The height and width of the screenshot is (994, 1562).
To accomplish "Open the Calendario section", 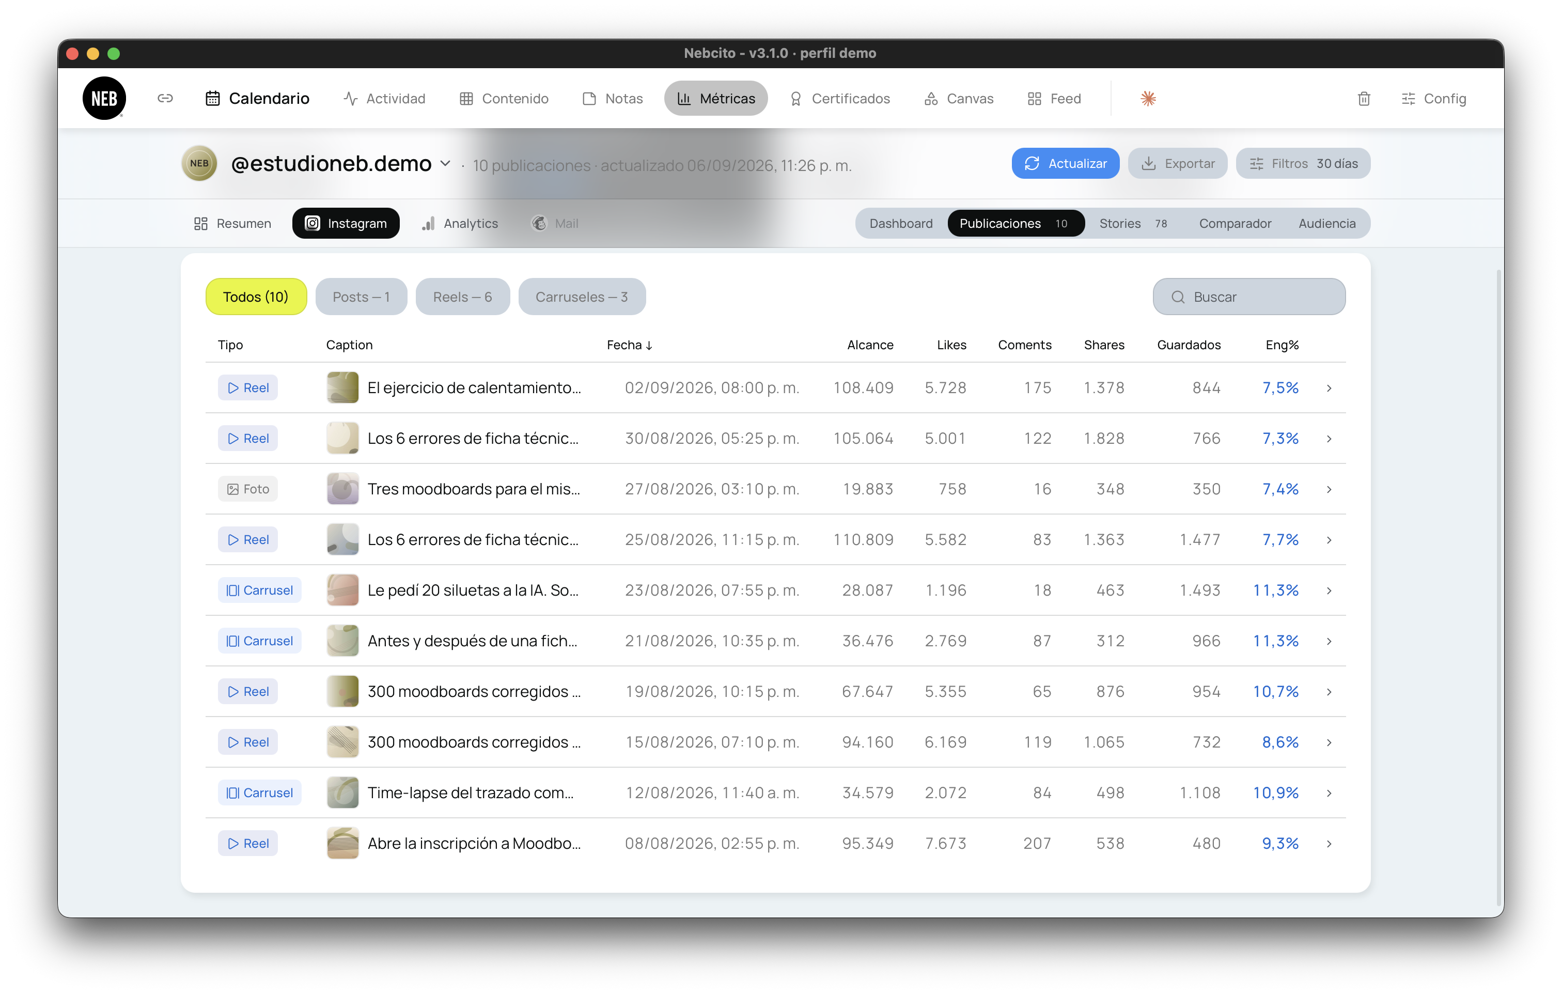I will pos(258,99).
